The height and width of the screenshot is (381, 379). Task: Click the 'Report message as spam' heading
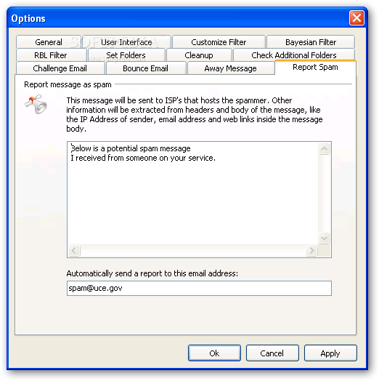pos(68,84)
